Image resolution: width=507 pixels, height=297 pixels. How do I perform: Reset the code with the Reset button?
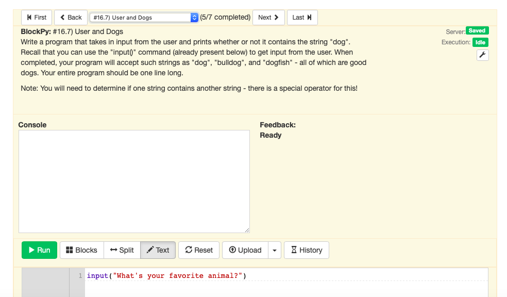tap(199, 250)
